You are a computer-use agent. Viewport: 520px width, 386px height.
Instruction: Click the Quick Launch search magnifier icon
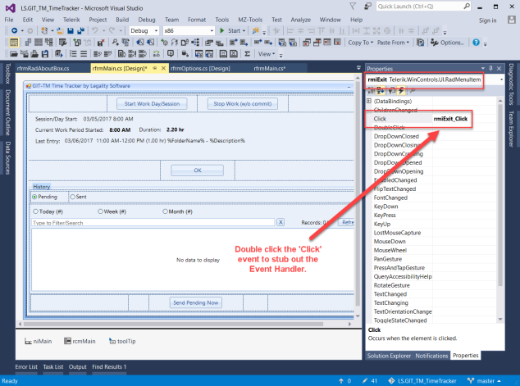click(x=466, y=6)
